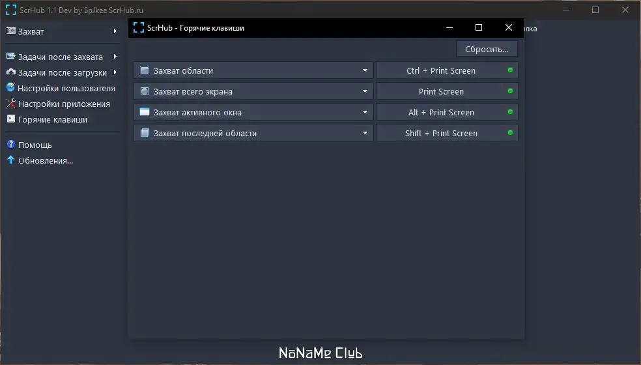Click the fullscreen icon in Захват всего экрана row

[145, 91]
